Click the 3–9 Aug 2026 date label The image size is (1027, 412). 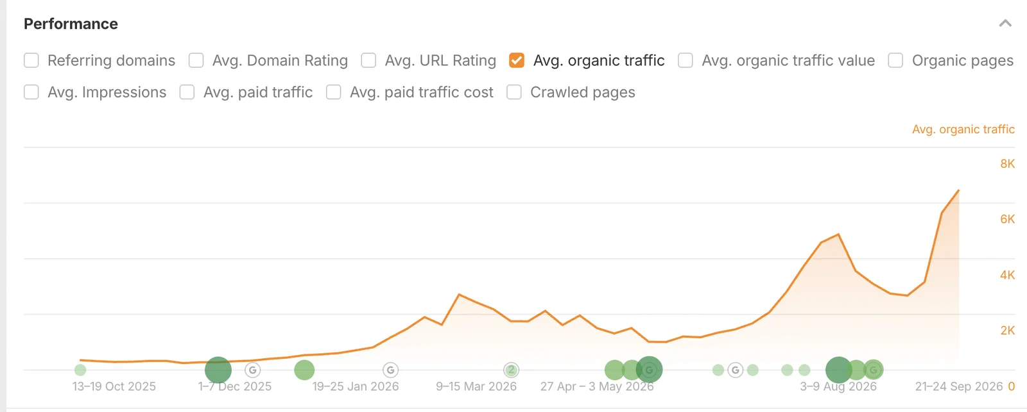click(x=838, y=386)
